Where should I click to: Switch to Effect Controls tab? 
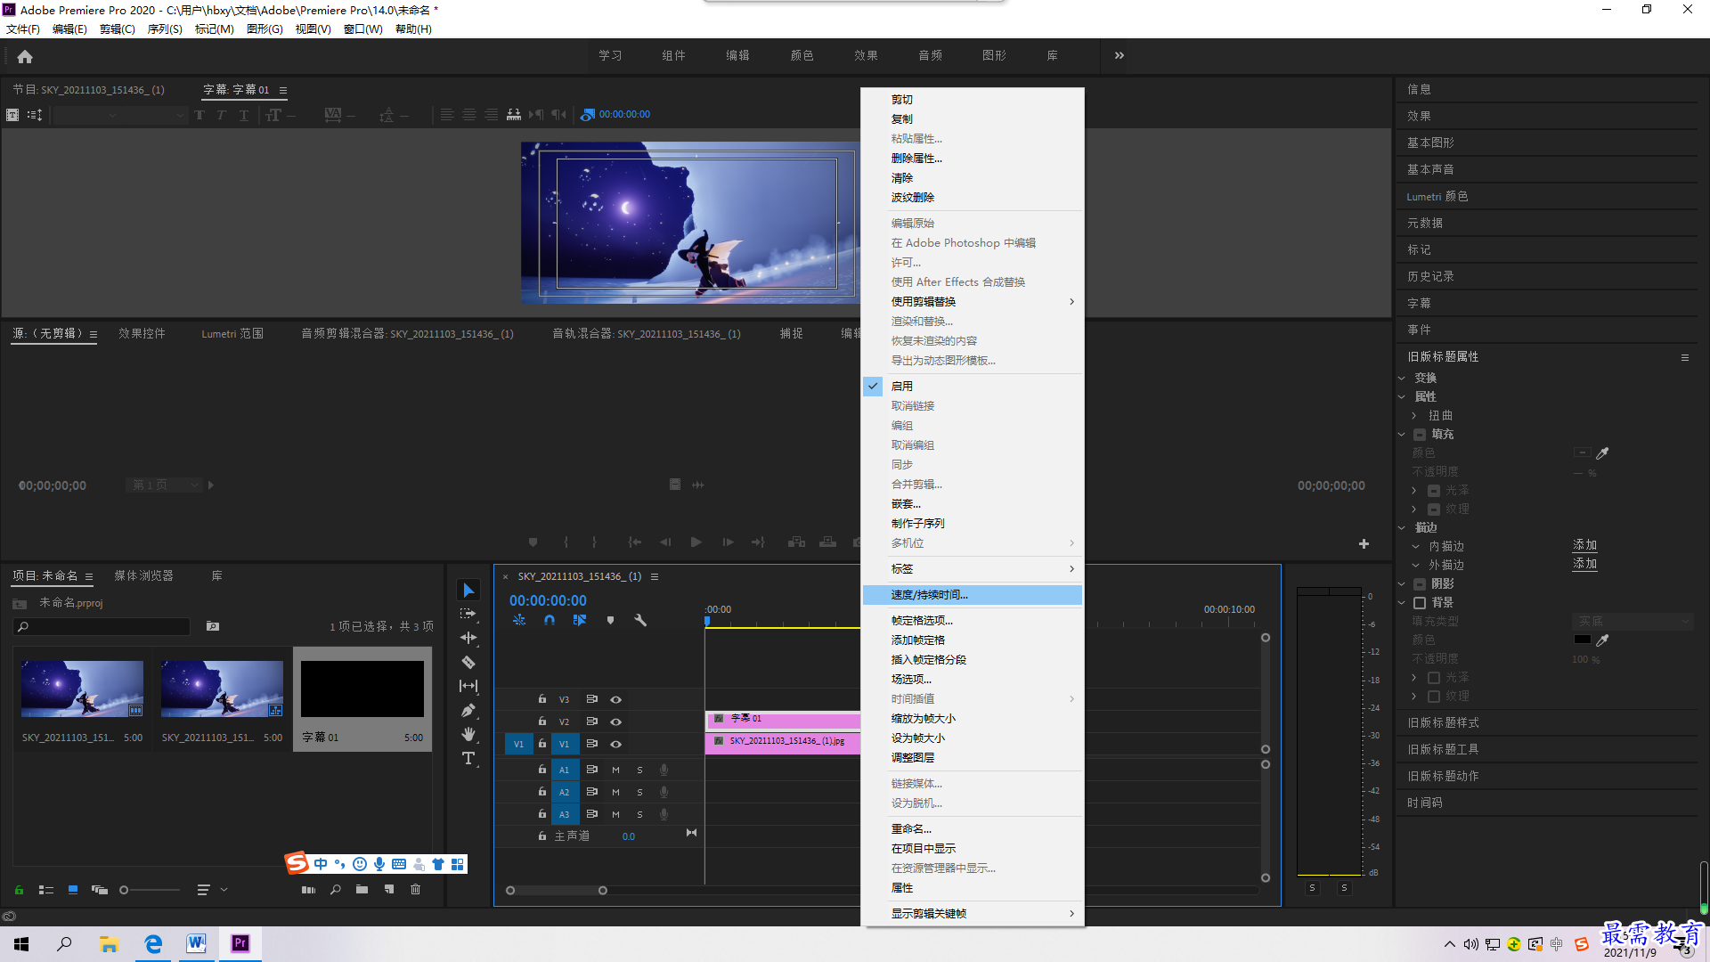(142, 333)
